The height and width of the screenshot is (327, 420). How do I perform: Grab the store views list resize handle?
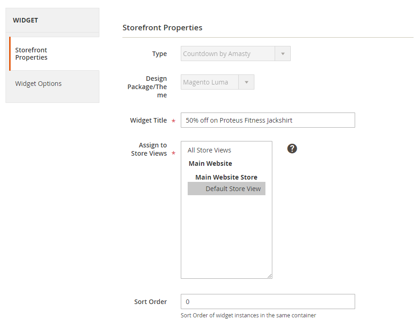point(270,276)
